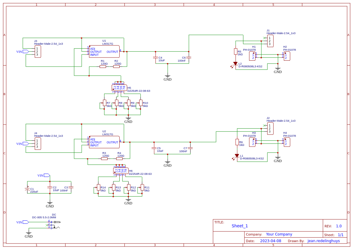Select the U2 LM317G regulator symbol
The height and width of the screenshot is (250, 353).
pyautogui.click(x=104, y=142)
